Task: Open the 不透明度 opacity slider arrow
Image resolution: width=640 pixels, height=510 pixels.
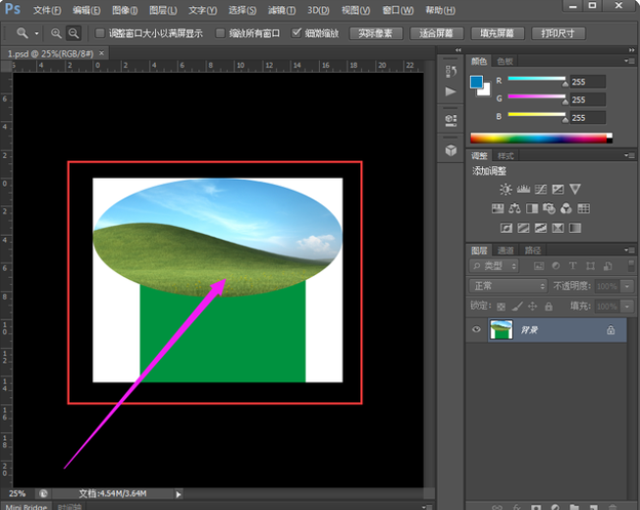Action: click(x=627, y=286)
